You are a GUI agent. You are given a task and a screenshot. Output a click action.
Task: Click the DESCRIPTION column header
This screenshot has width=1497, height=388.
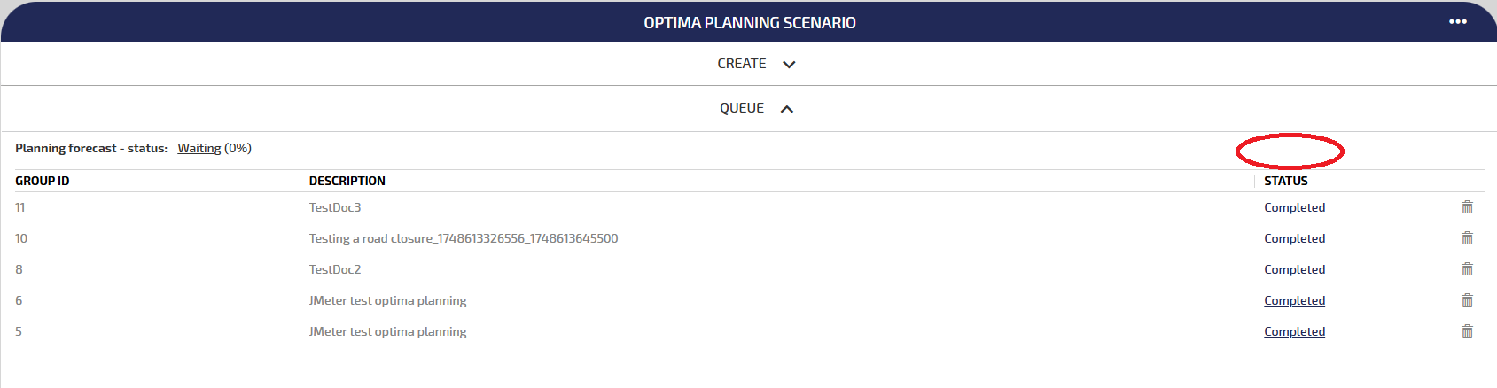pos(347,181)
